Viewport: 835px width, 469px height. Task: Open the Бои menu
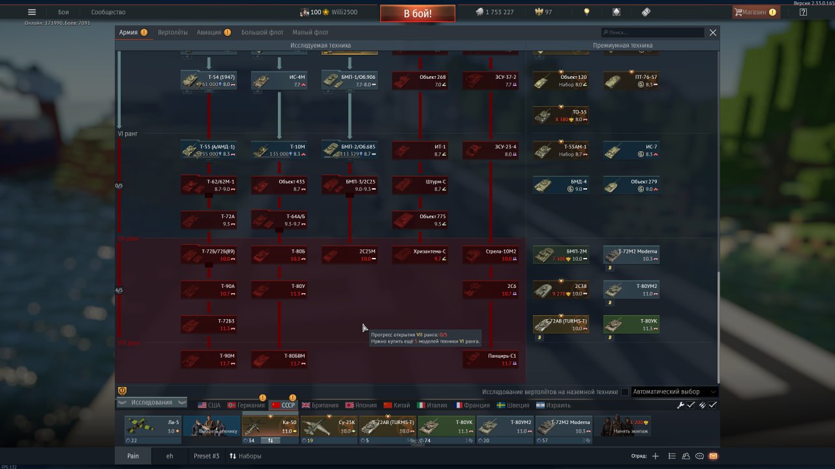(x=63, y=12)
